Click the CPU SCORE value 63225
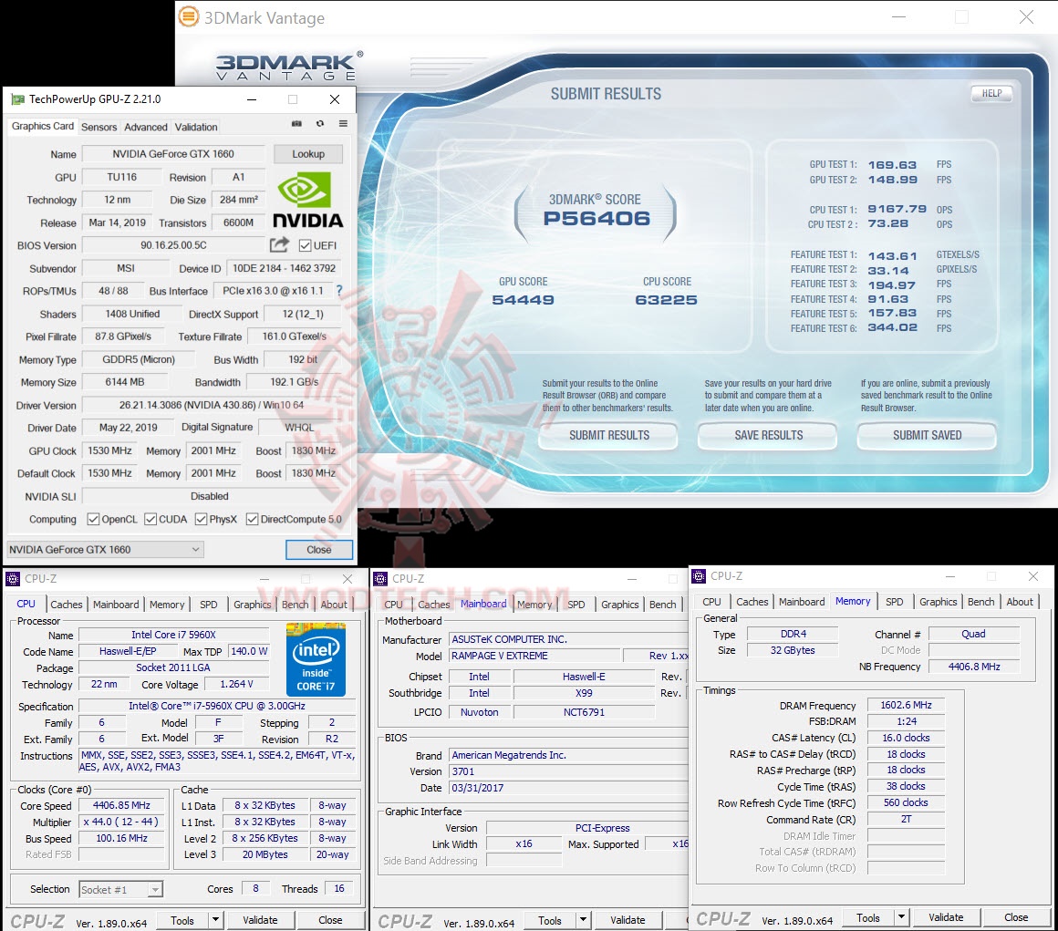This screenshot has height=931, width=1058. [x=666, y=299]
